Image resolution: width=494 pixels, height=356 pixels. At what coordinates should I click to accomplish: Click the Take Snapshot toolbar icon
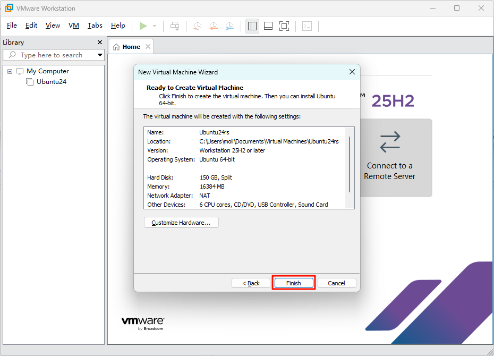197,26
